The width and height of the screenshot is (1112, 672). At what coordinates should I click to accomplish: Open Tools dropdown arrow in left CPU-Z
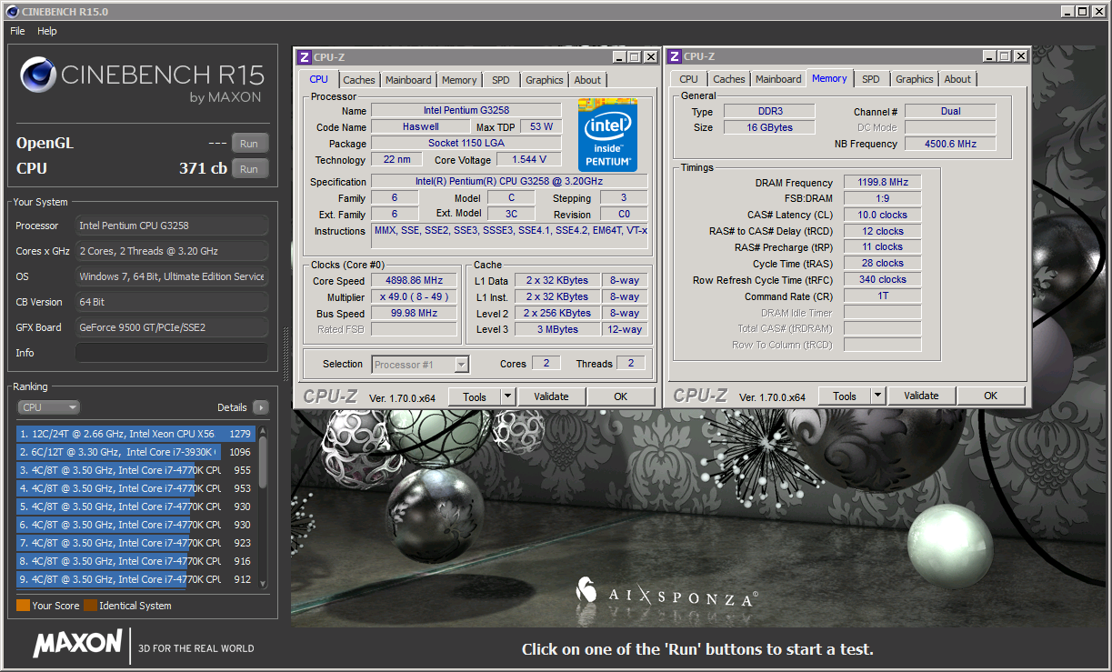click(508, 396)
